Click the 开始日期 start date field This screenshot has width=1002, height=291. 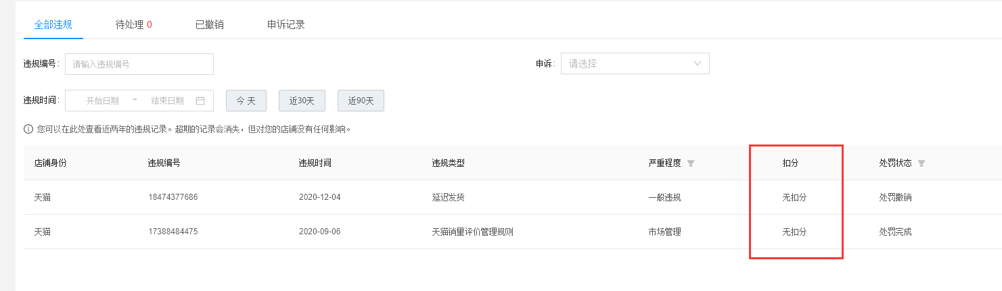103,101
